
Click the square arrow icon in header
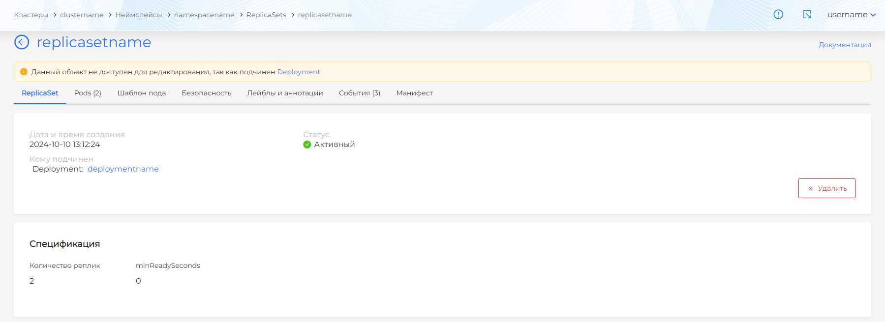807,14
